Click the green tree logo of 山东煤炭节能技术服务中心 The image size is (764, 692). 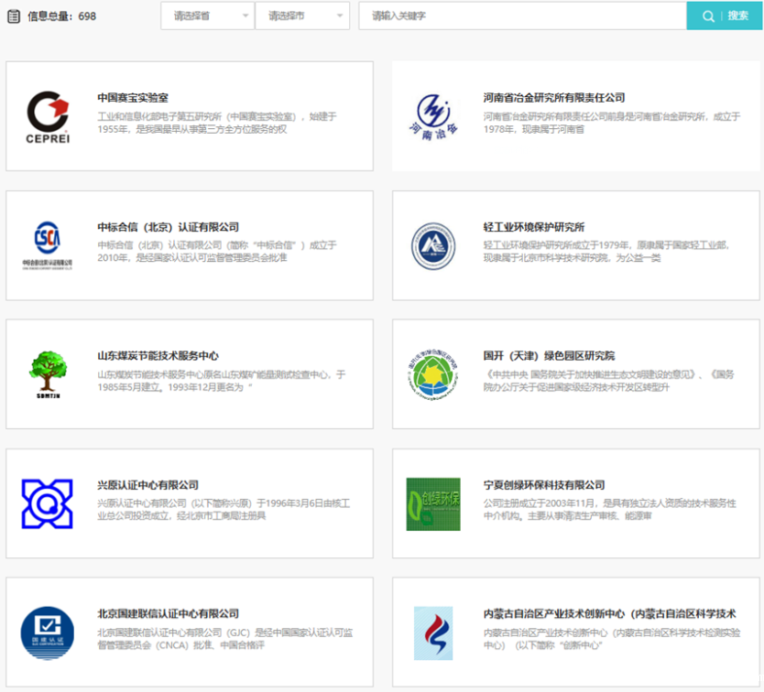(48, 374)
